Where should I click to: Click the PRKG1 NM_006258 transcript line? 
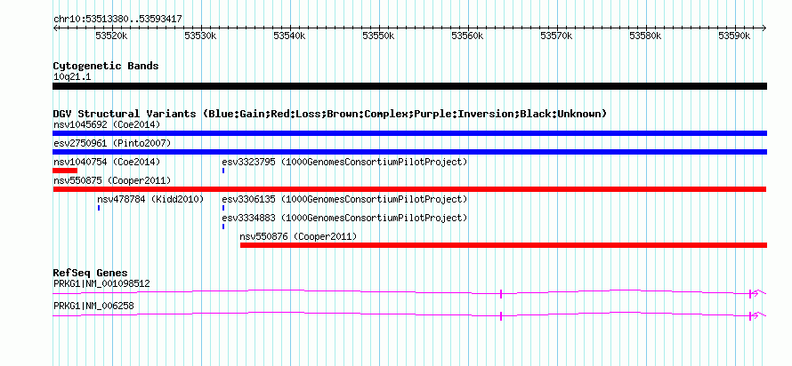pos(409,314)
